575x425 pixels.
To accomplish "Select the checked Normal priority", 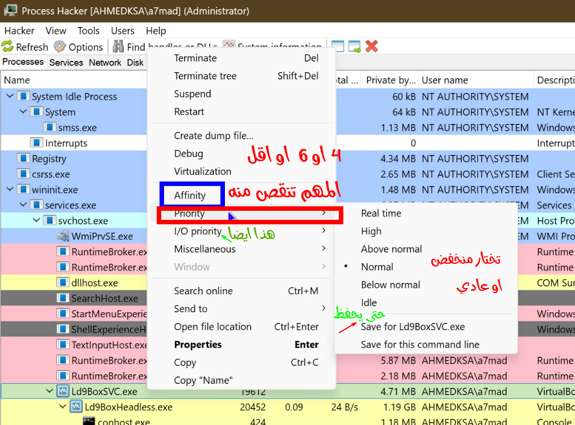I will tap(377, 267).
